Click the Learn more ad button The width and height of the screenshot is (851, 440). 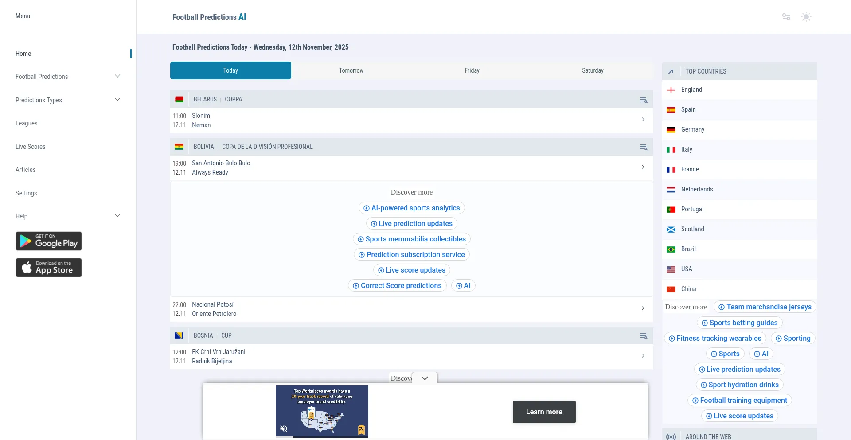(544, 412)
